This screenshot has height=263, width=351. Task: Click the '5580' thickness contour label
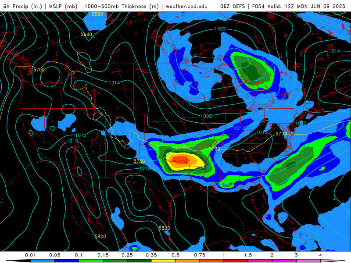[97, 14]
